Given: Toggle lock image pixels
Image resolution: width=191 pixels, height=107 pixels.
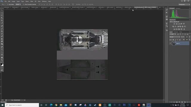Looking at the screenshot, I should tap(175, 40).
